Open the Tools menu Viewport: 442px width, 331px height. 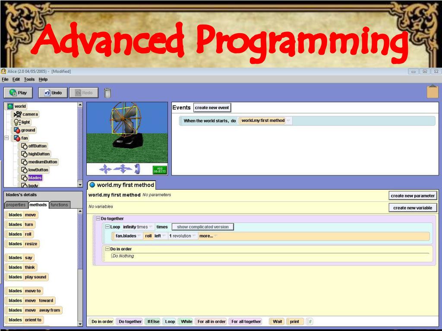tap(29, 79)
